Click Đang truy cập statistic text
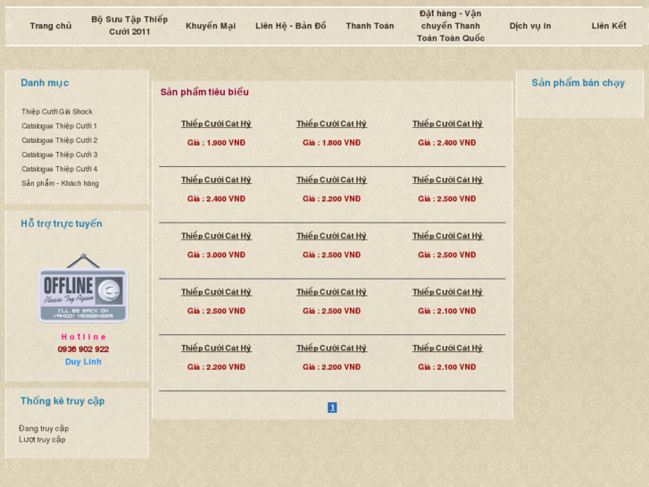The image size is (649, 487). tap(44, 429)
